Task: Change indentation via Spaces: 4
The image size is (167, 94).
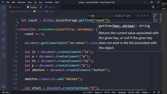Action: click(x=99, y=92)
